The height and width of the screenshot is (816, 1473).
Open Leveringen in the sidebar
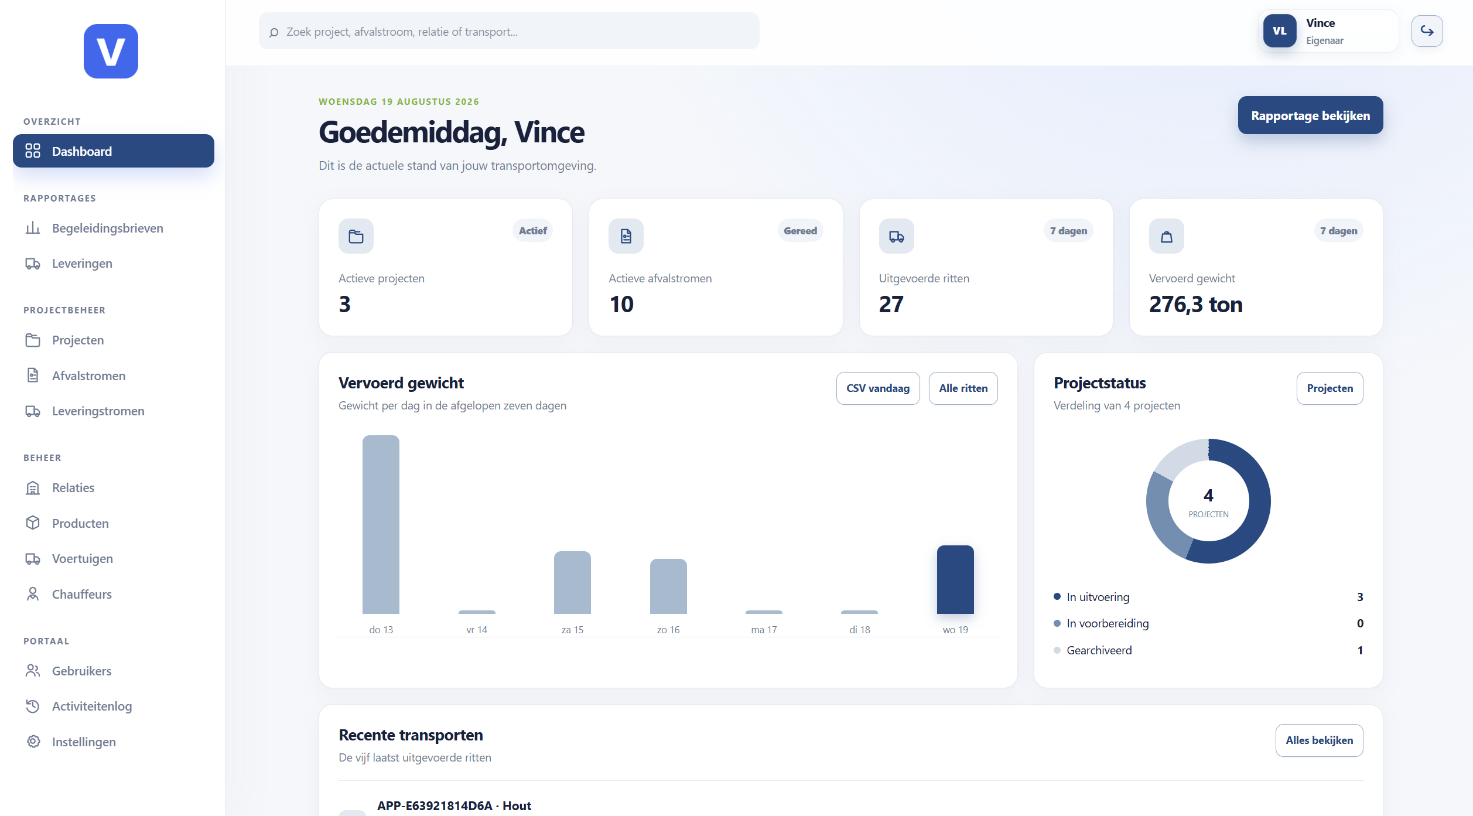(x=114, y=264)
